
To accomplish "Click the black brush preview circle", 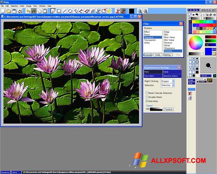I will 208,65.
